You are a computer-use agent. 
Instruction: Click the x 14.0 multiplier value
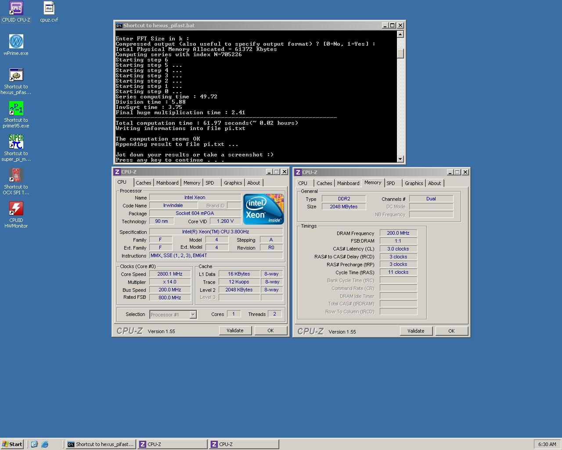click(x=170, y=282)
